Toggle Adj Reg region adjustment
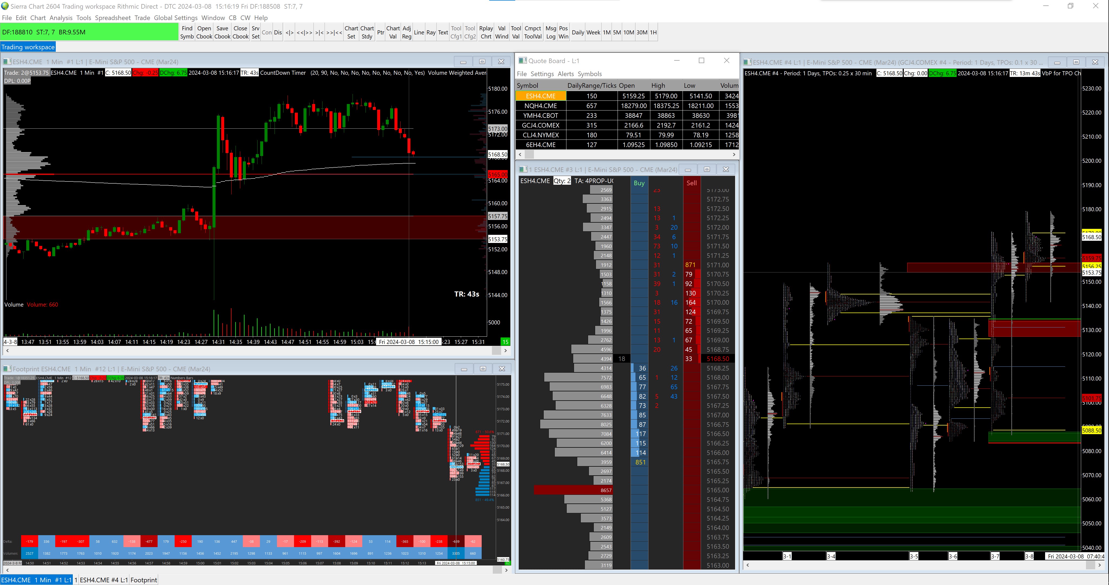1109x585 pixels. click(406, 32)
